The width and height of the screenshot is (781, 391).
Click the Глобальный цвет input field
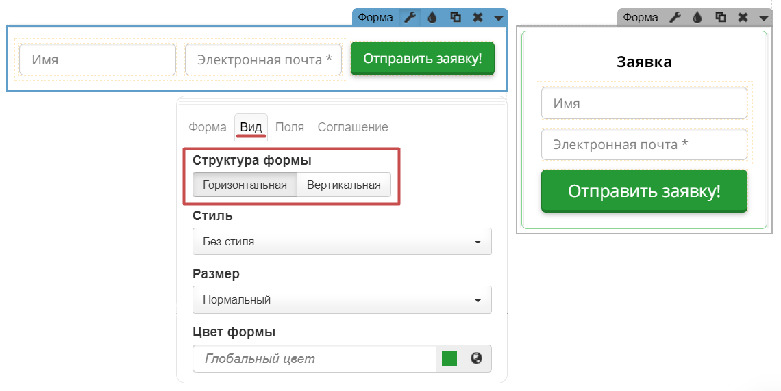pyautogui.click(x=314, y=358)
